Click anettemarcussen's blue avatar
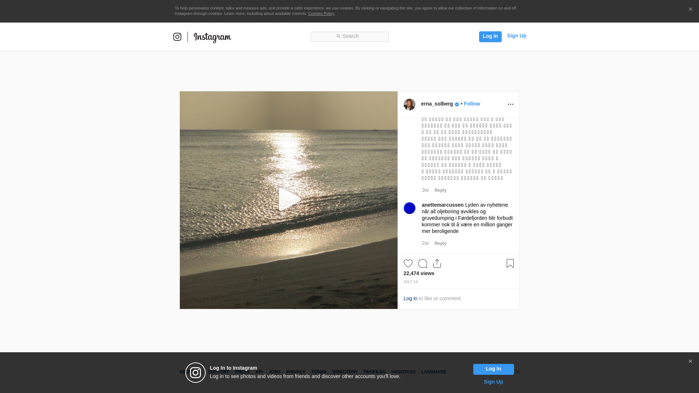The image size is (699, 393). (x=410, y=208)
